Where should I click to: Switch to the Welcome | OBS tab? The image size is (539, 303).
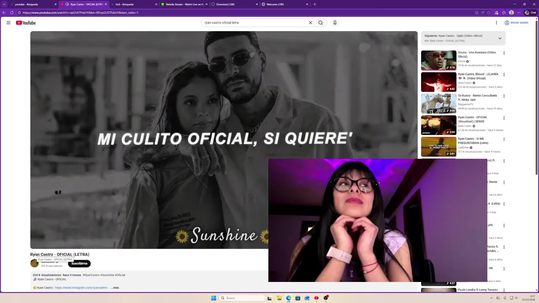pos(284,4)
